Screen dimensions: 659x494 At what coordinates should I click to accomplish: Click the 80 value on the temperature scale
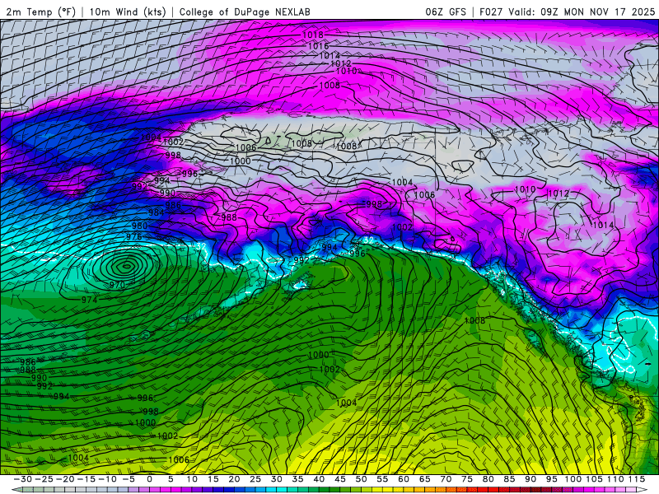point(488,479)
